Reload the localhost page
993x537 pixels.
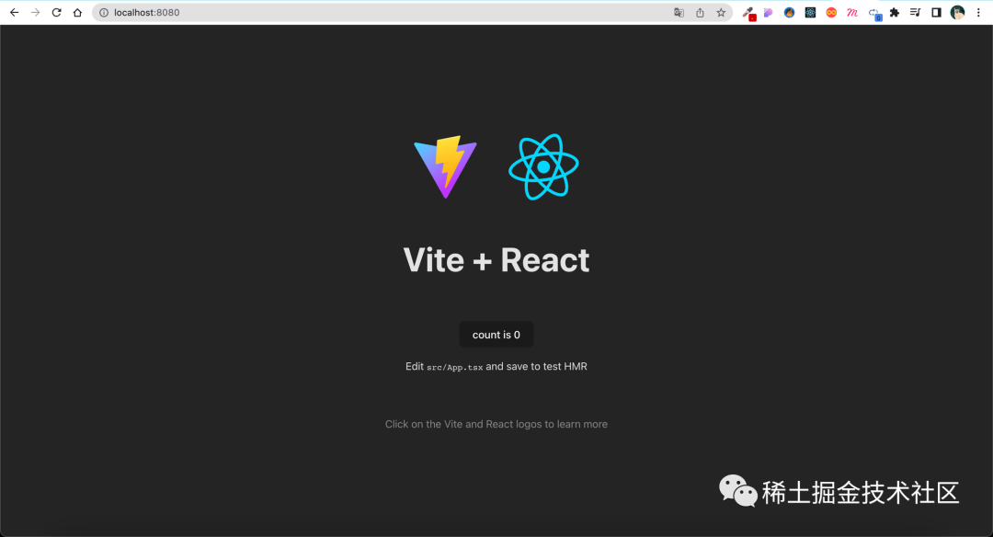(56, 12)
